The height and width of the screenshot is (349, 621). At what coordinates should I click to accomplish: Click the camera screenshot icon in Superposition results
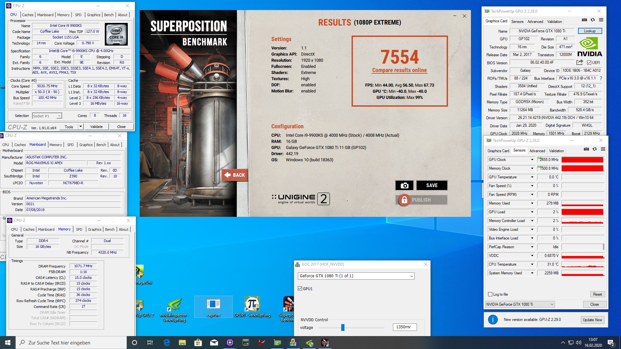[x=404, y=185]
